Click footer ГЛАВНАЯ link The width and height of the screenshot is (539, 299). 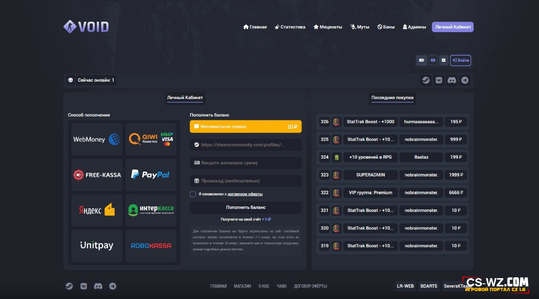click(x=218, y=286)
